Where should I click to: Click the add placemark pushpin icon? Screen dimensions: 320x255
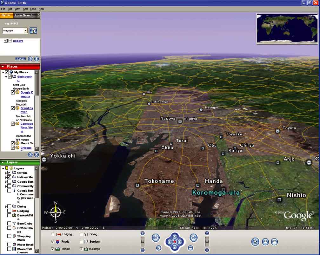[255, 242]
